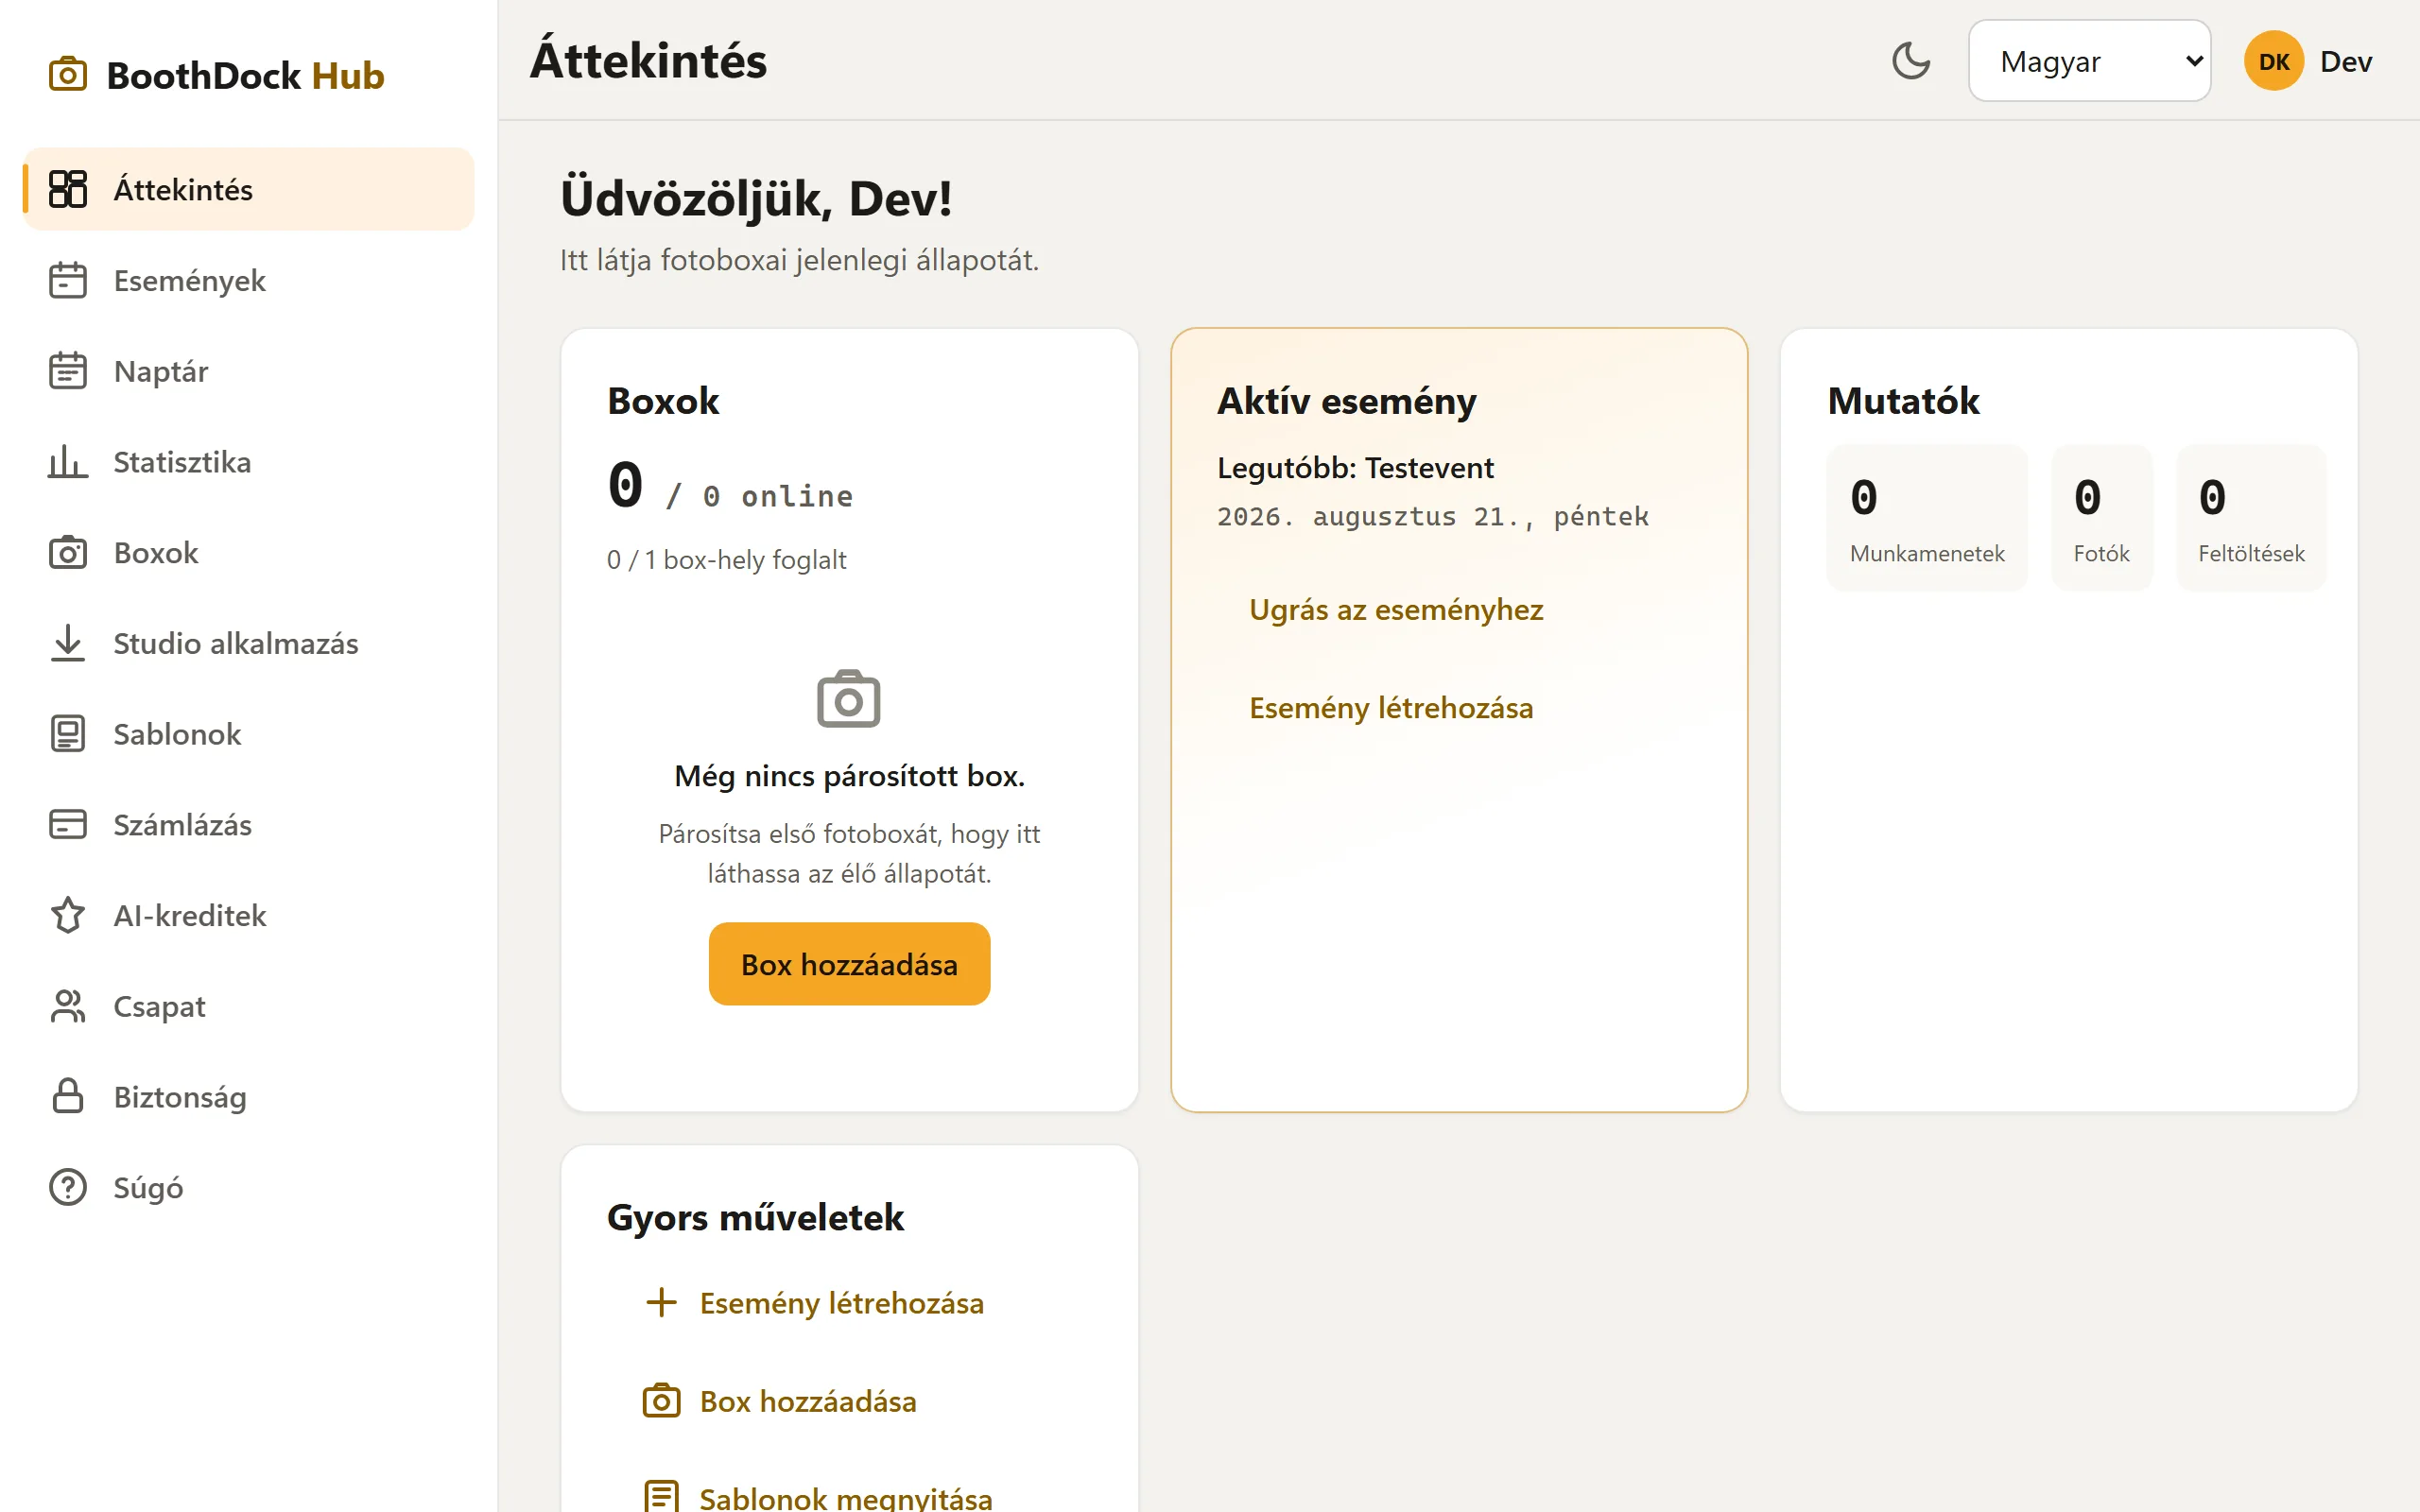Follow the Ugrás az eseményhez link
The height and width of the screenshot is (1512, 2420).
pyautogui.click(x=1396, y=610)
